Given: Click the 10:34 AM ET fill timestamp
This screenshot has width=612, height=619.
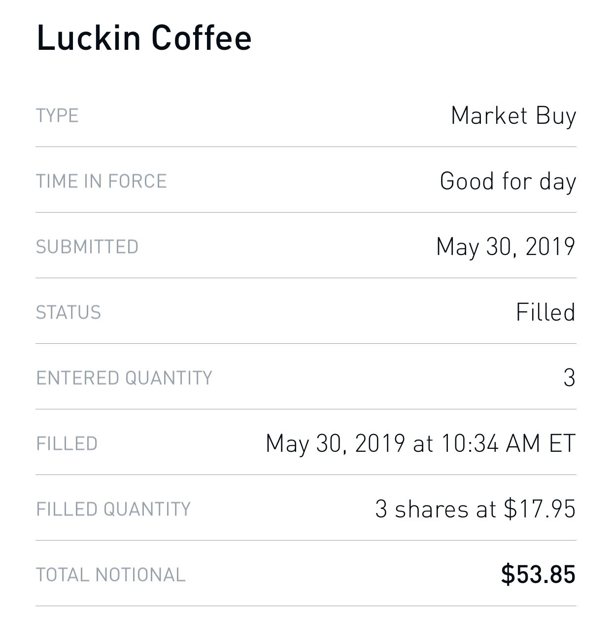Looking at the screenshot, I should 508,443.
